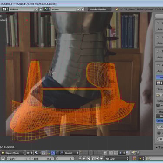Open the proportional editing icon
The width and height of the screenshot is (163, 163).
(111, 153)
